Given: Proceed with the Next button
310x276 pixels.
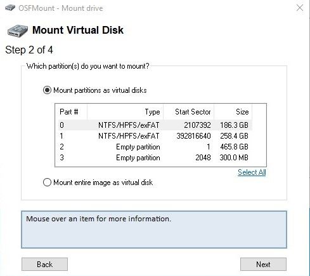Looking at the screenshot, I should tap(263, 265).
